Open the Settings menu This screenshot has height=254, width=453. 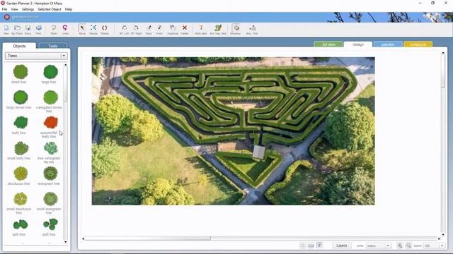tap(28, 9)
